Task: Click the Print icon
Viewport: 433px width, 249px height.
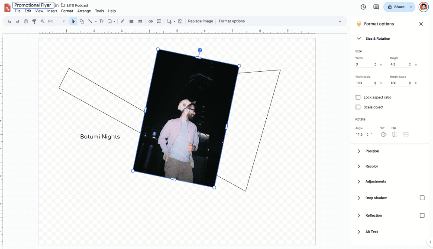Action: 26,21
